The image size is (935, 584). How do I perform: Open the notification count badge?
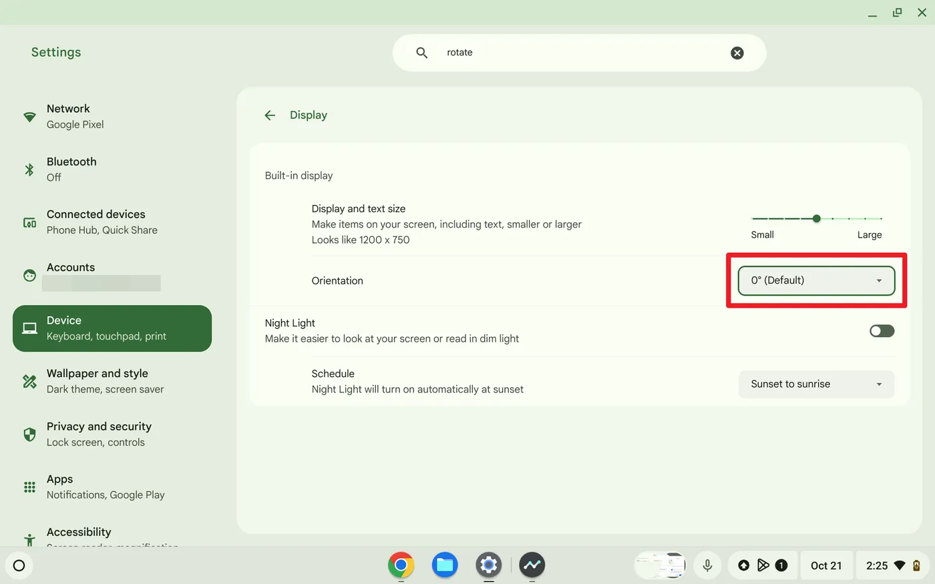click(x=781, y=565)
